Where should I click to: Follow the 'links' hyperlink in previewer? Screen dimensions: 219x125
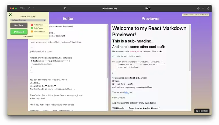(126, 93)
